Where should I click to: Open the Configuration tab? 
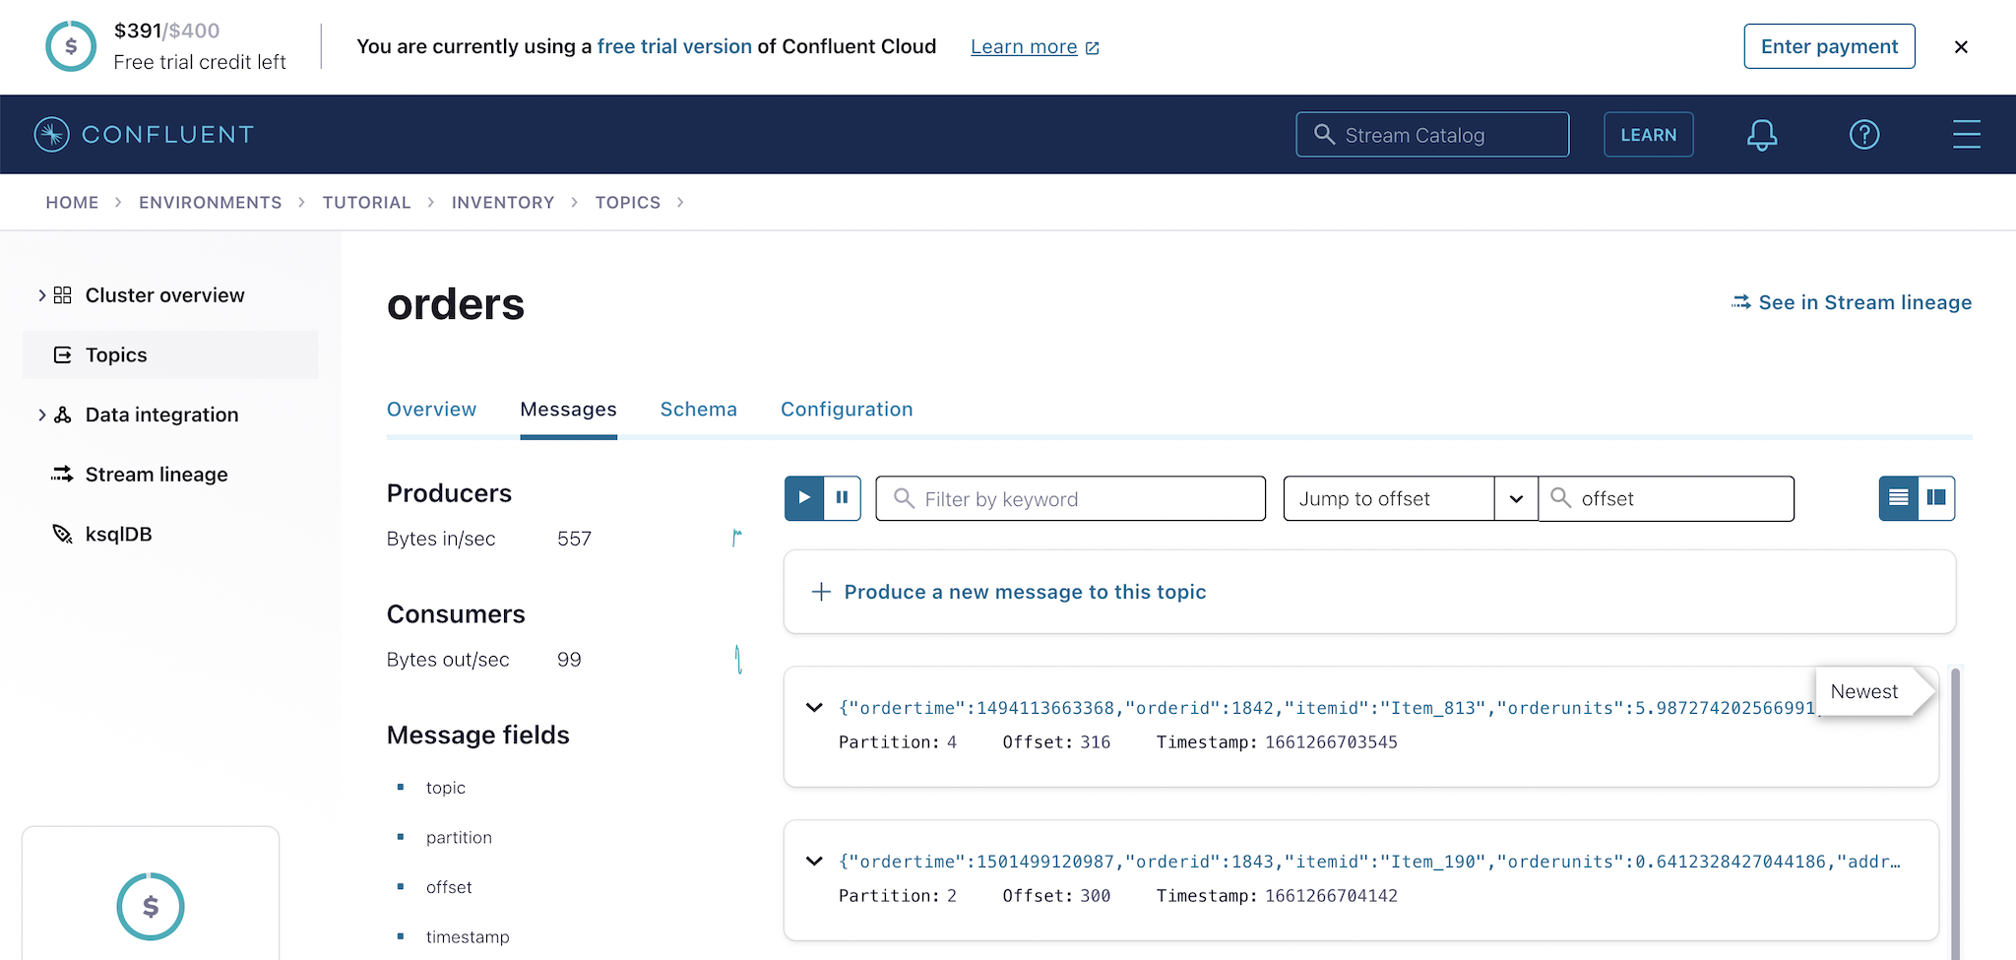847,409
